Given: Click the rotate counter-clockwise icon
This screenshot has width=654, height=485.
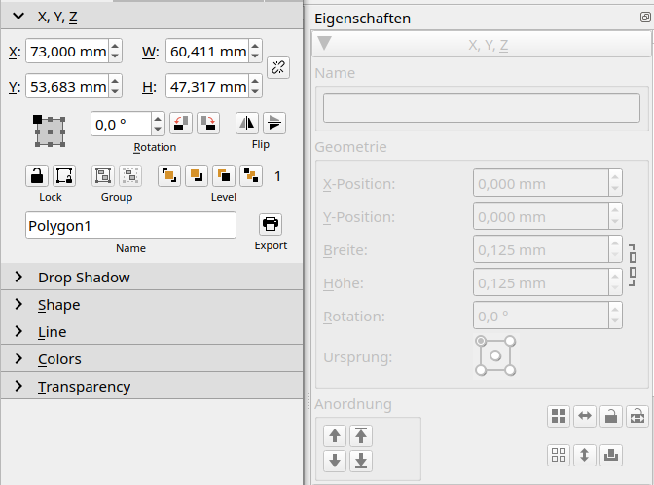Looking at the screenshot, I should point(181,124).
